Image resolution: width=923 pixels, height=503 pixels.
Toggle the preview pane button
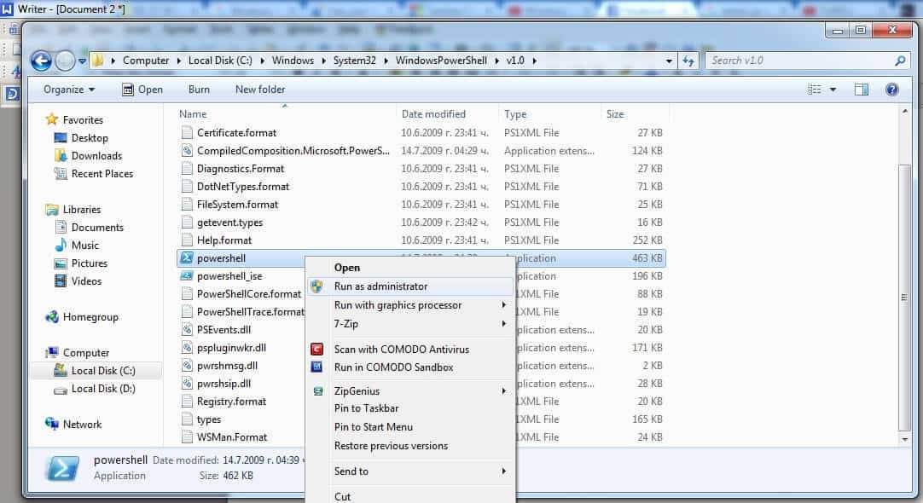(x=862, y=90)
